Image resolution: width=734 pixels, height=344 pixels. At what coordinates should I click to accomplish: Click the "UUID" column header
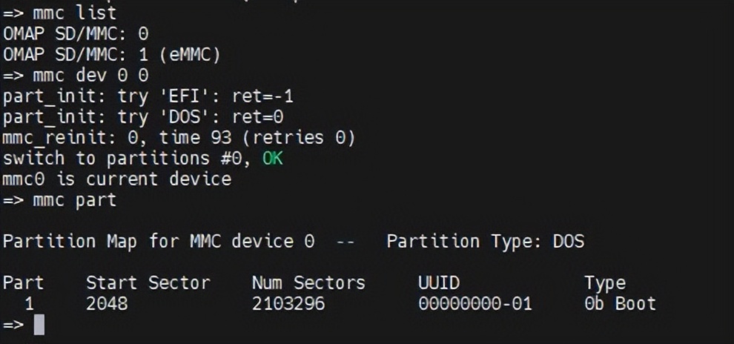(438, 282)
